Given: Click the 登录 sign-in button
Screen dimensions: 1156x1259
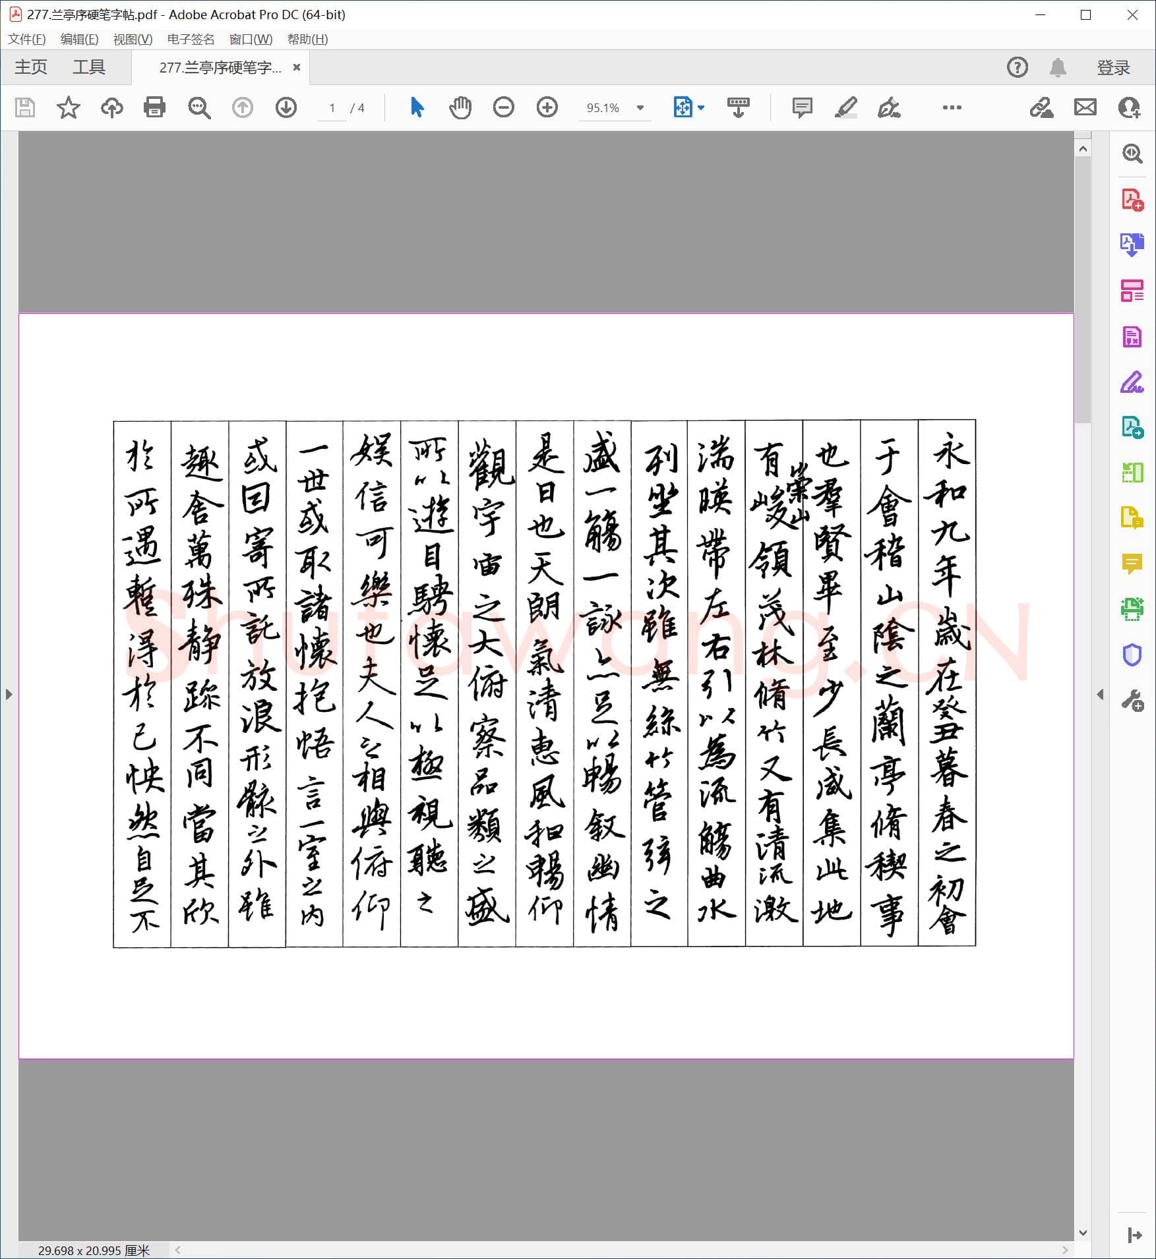Looking at the screenshot, I should tap(1112, 67).
